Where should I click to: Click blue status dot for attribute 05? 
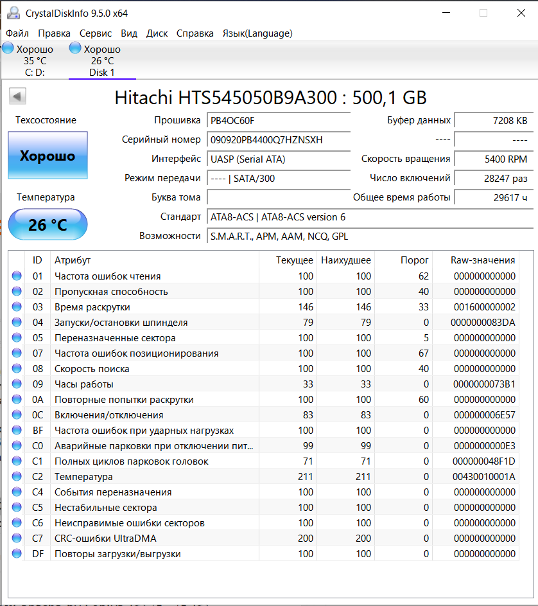[17, 338]
